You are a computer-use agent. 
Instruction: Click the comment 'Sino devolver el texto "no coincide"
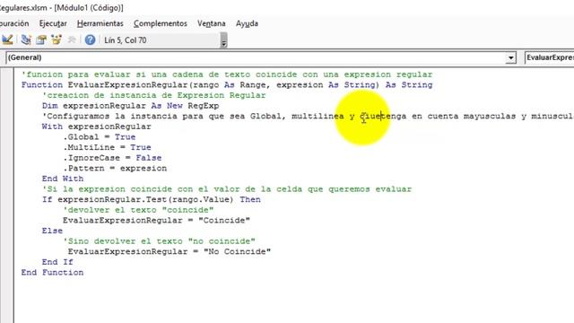click(x=159, y=241)
